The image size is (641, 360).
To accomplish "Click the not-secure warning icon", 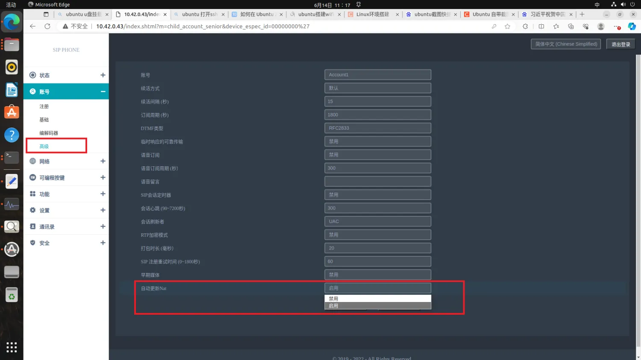I will click(65, 26).
